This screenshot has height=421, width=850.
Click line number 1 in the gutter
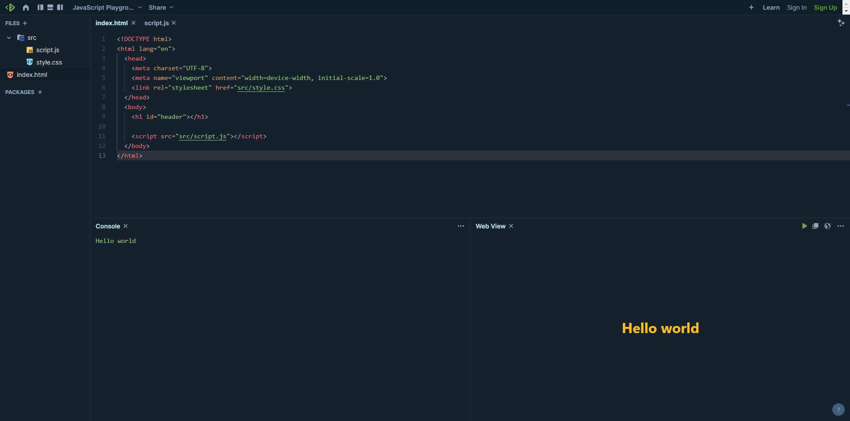click(104, 39)
